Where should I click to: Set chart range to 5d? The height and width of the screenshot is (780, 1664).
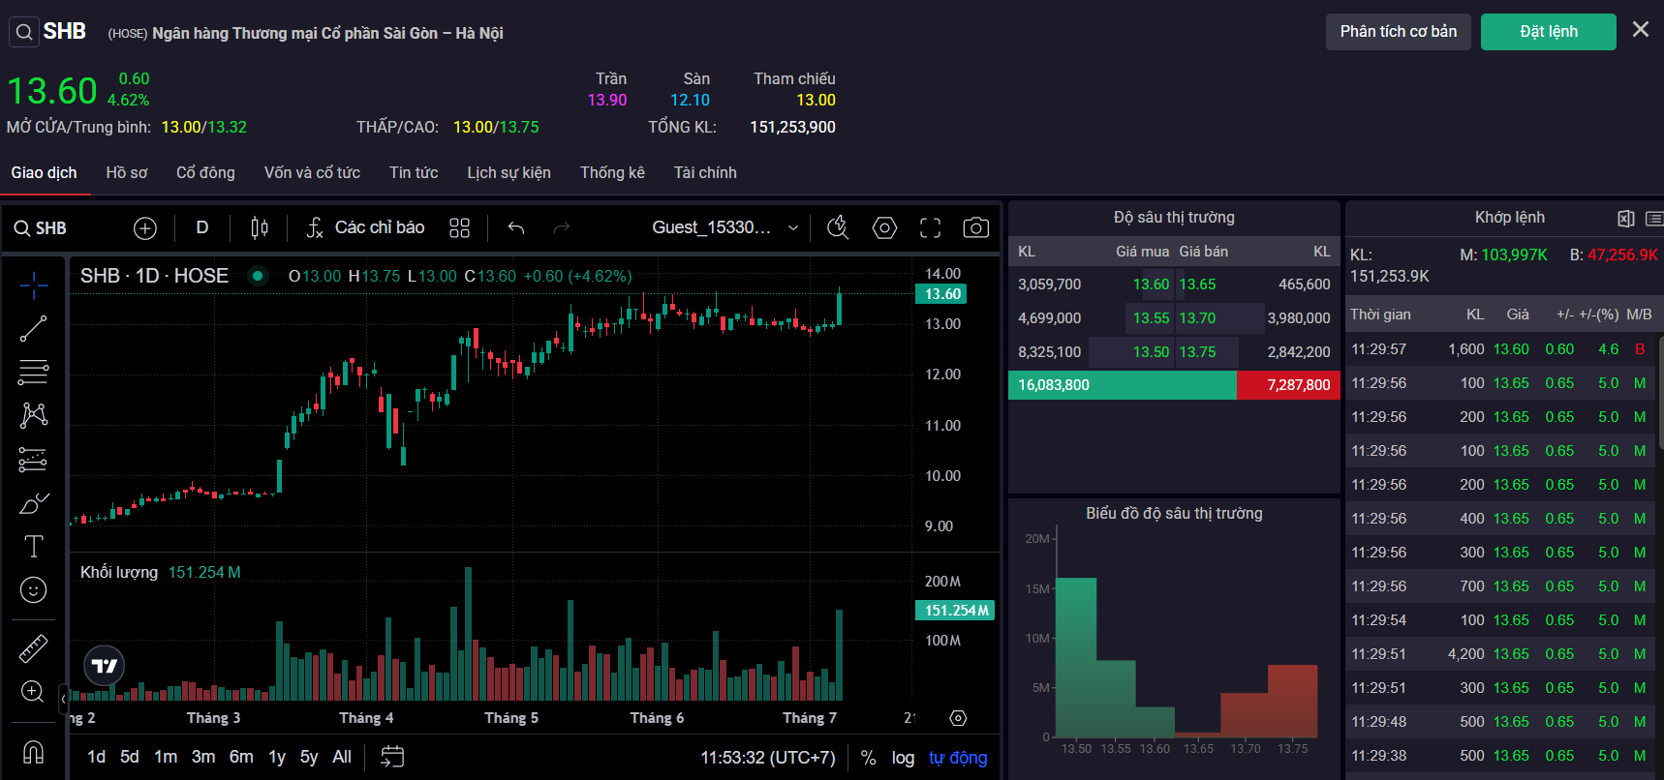pyautogui.click(x=130, y=757)
